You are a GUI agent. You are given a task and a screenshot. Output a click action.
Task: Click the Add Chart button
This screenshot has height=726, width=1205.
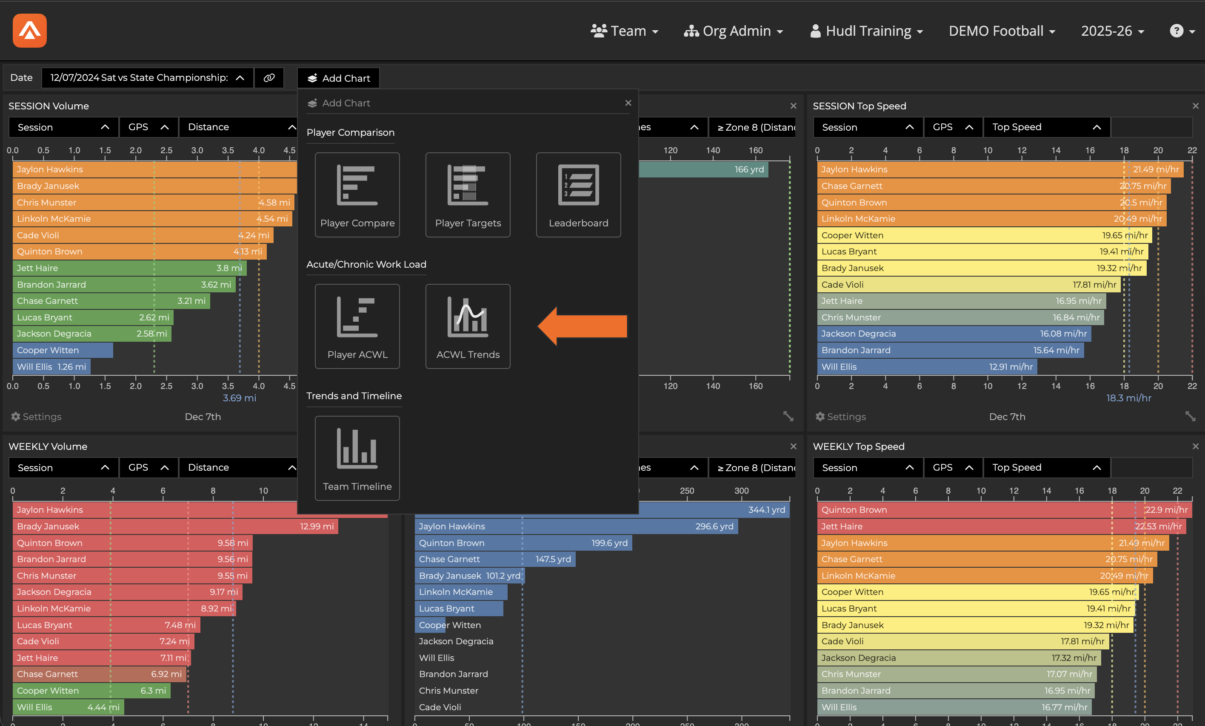(x=338, y=78)
